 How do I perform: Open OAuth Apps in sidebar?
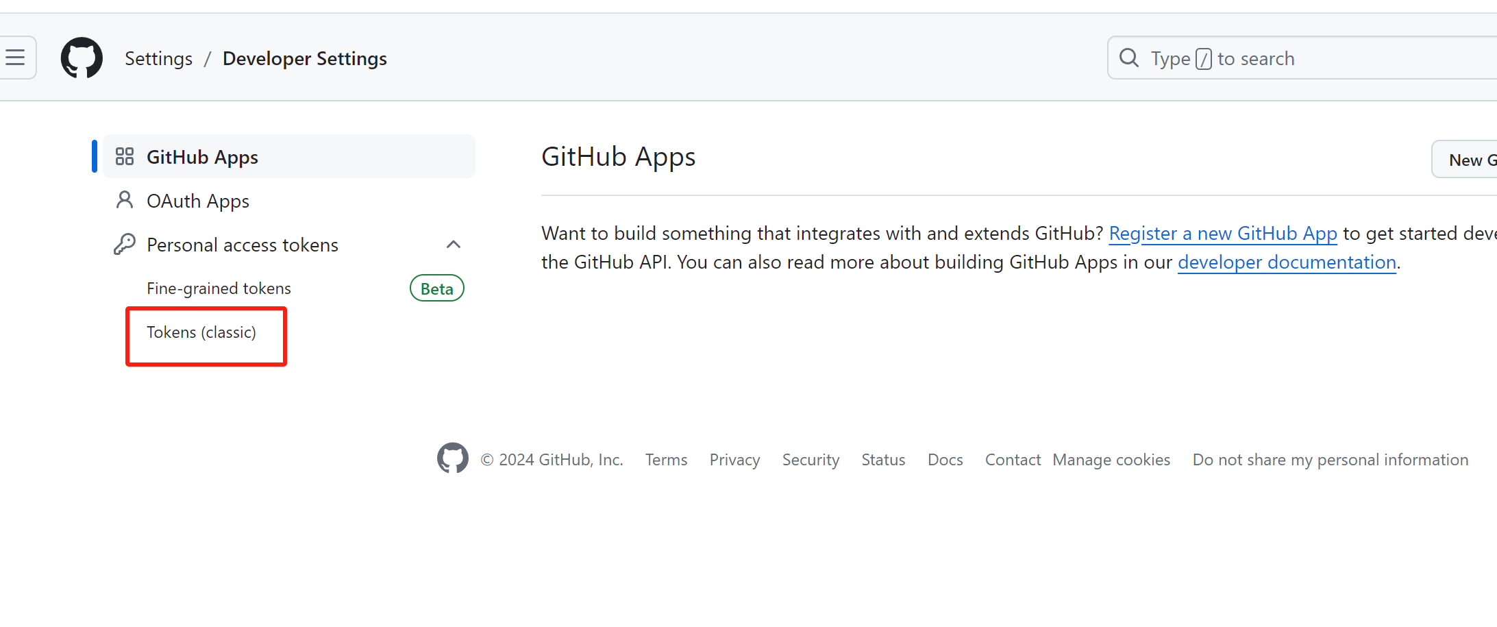[198, 201]
